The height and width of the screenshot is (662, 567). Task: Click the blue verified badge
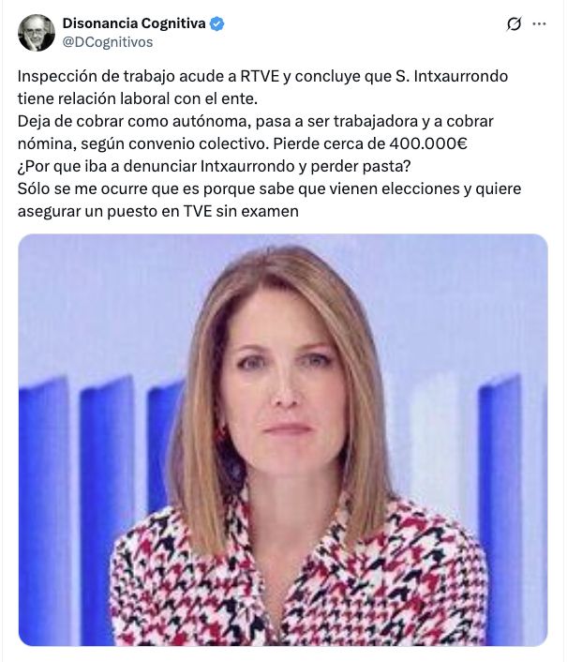coord(216,23)
